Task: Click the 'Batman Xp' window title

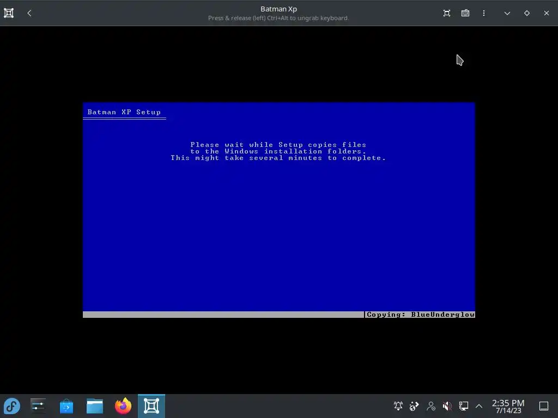Action: point(278,9)
